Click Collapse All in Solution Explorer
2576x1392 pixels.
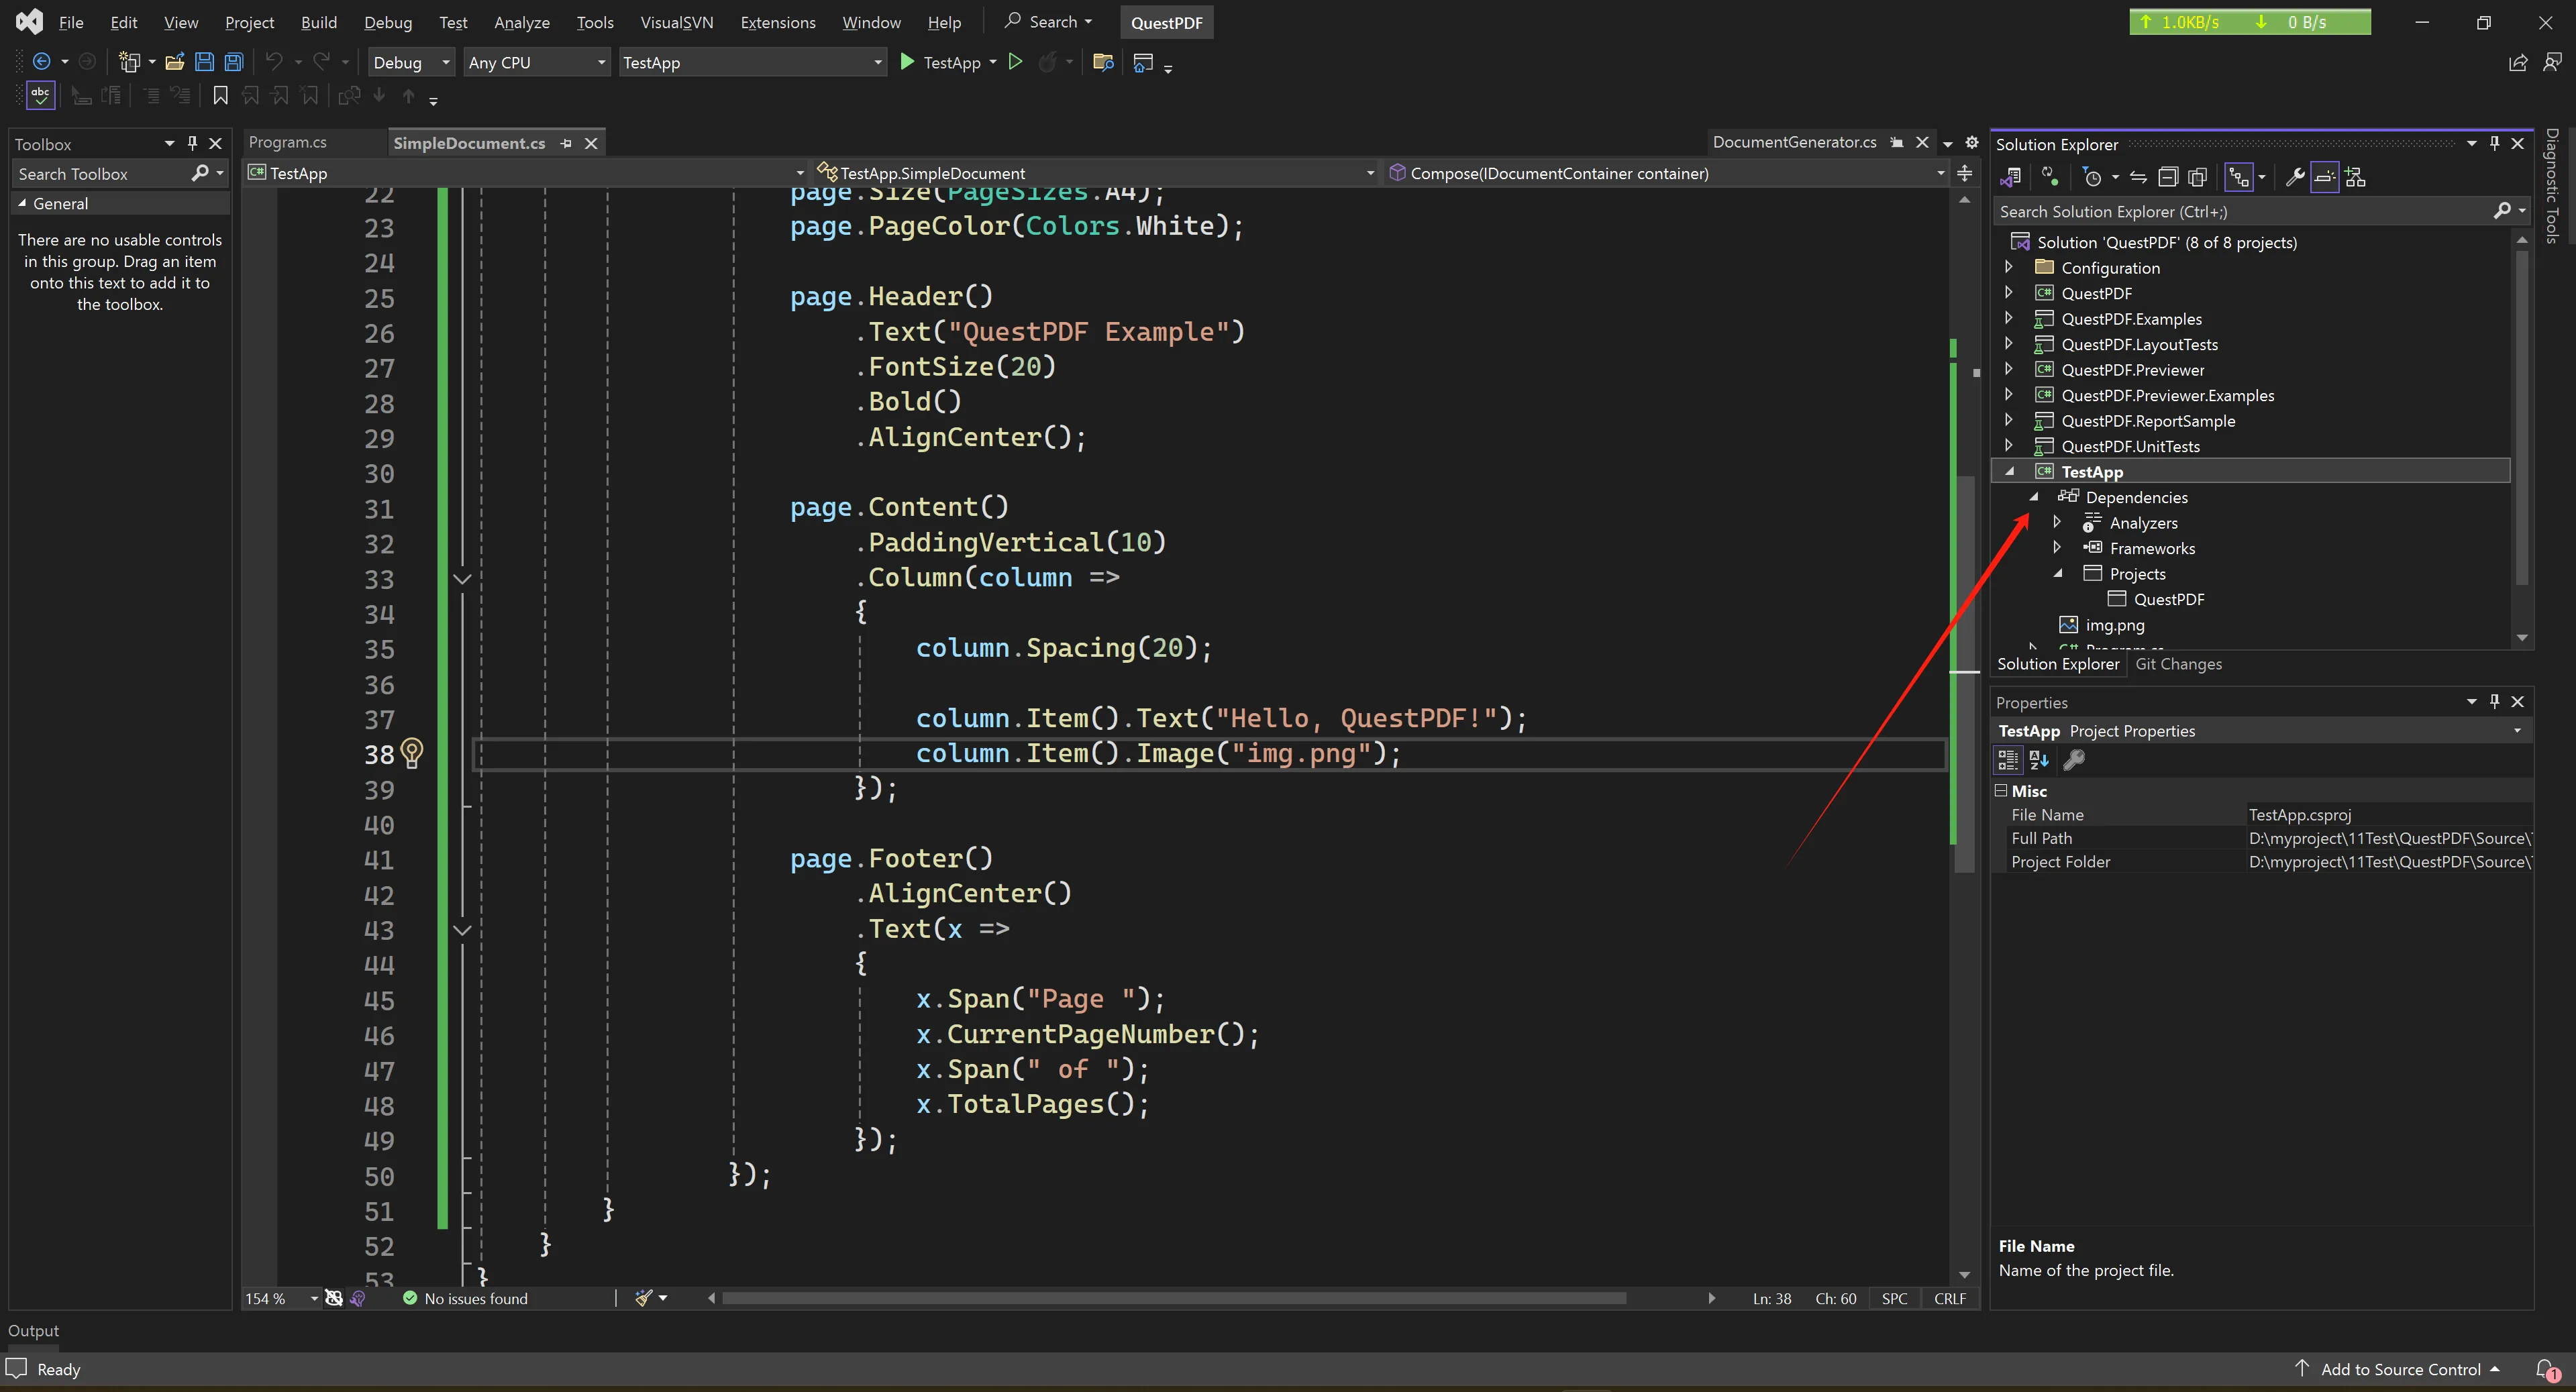click(x=2167, y=178)
